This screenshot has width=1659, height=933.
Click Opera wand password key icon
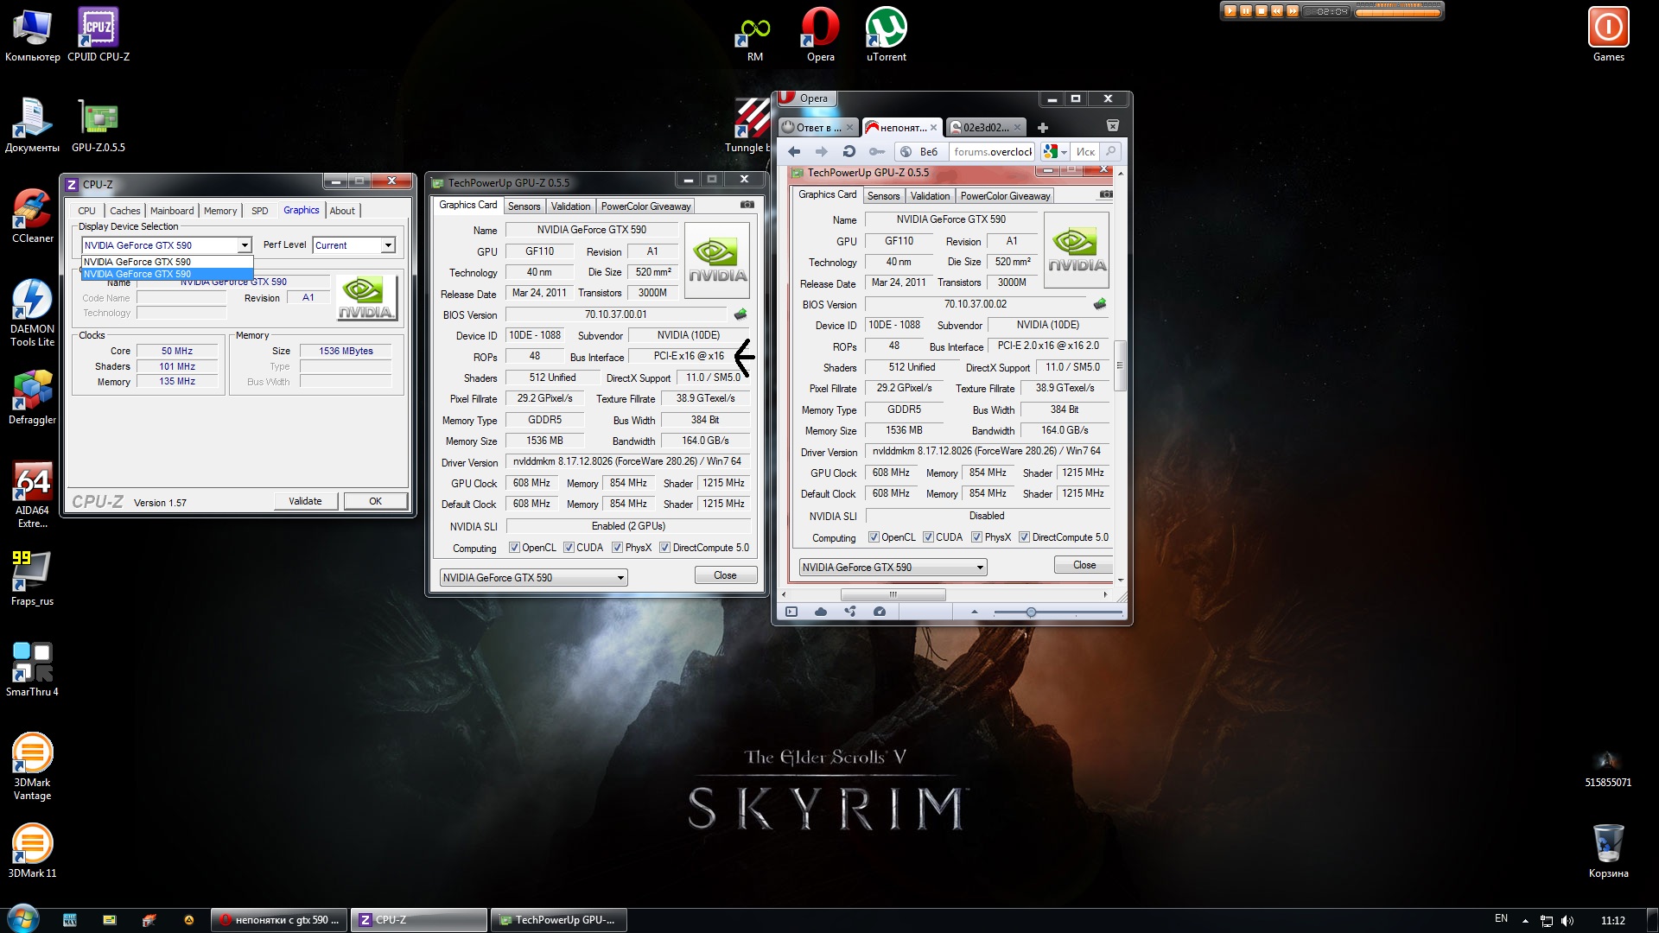876,152
